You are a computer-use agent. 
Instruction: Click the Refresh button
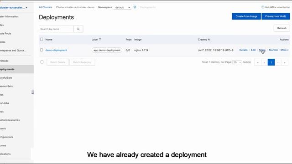[x=282, y=28]
